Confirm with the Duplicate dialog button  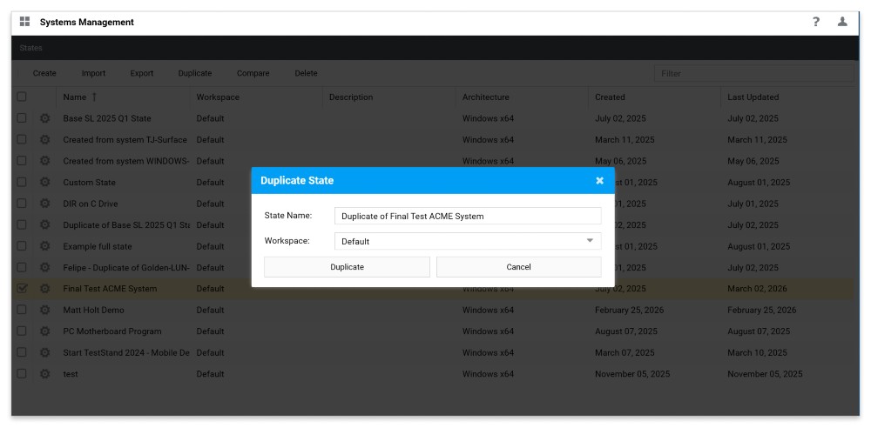tap(348, 267)
